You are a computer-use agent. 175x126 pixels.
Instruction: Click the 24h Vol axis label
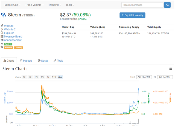(x=7, y=119)
